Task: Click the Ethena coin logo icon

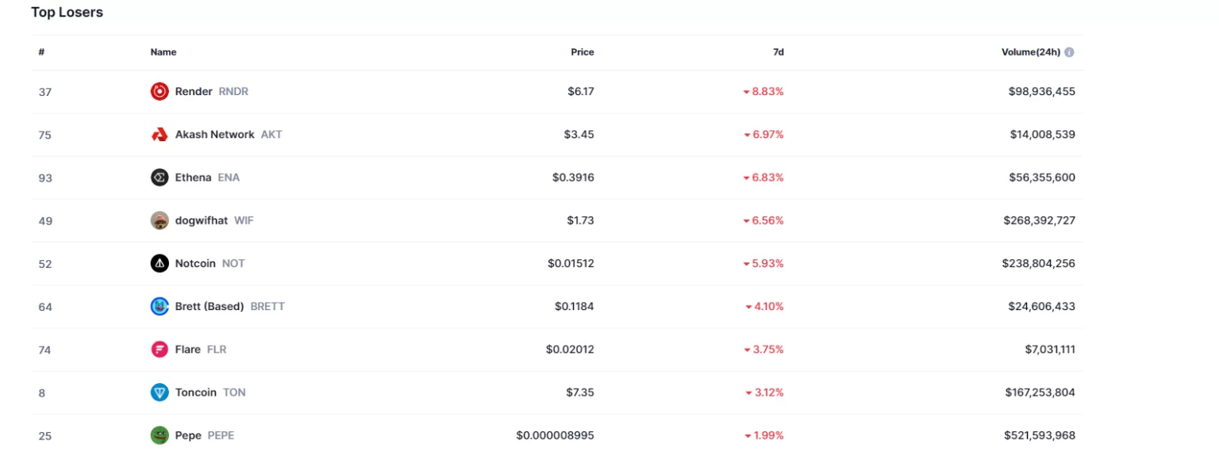Action: click(160, 178)
